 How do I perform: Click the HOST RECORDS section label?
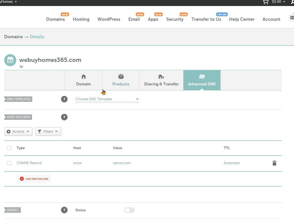pos(18,117)
